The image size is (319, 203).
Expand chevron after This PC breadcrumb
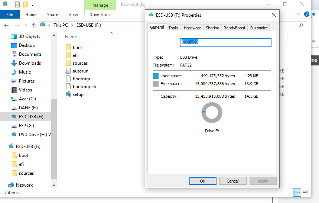click(x=72, y=25)
